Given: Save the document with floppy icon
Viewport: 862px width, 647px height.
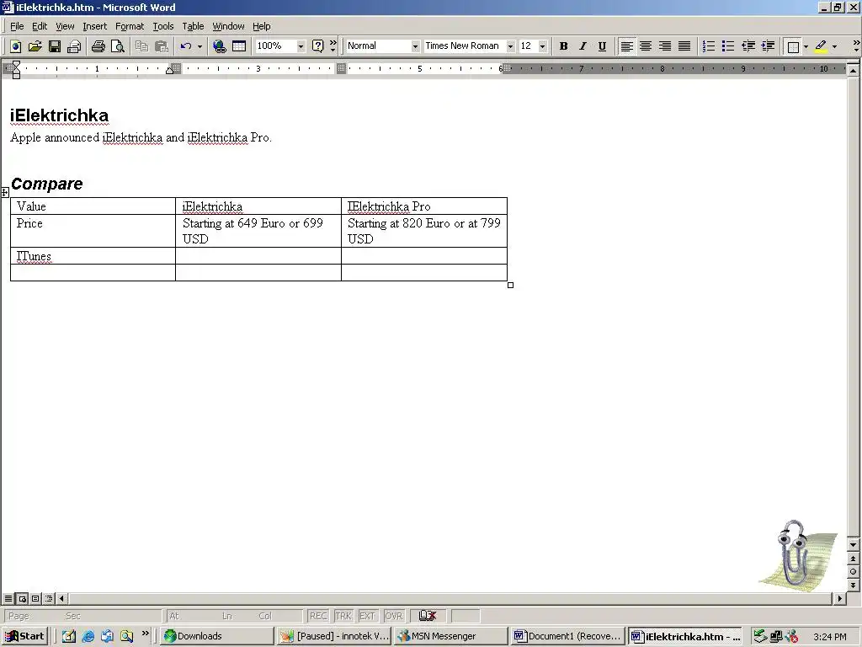Looking at the screenshot, I should tap(55, 46).
